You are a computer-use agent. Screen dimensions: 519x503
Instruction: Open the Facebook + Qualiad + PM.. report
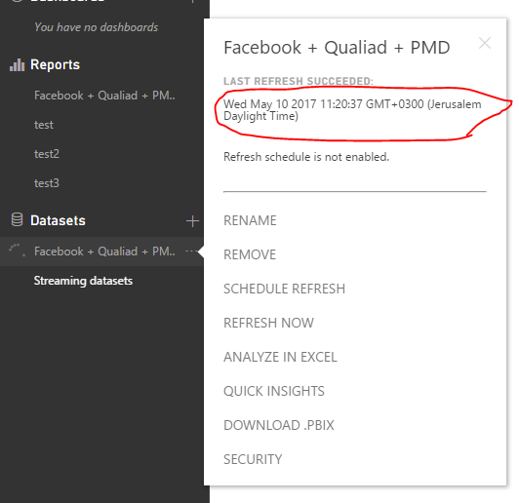pyautogui.click(x=104, y=96)
